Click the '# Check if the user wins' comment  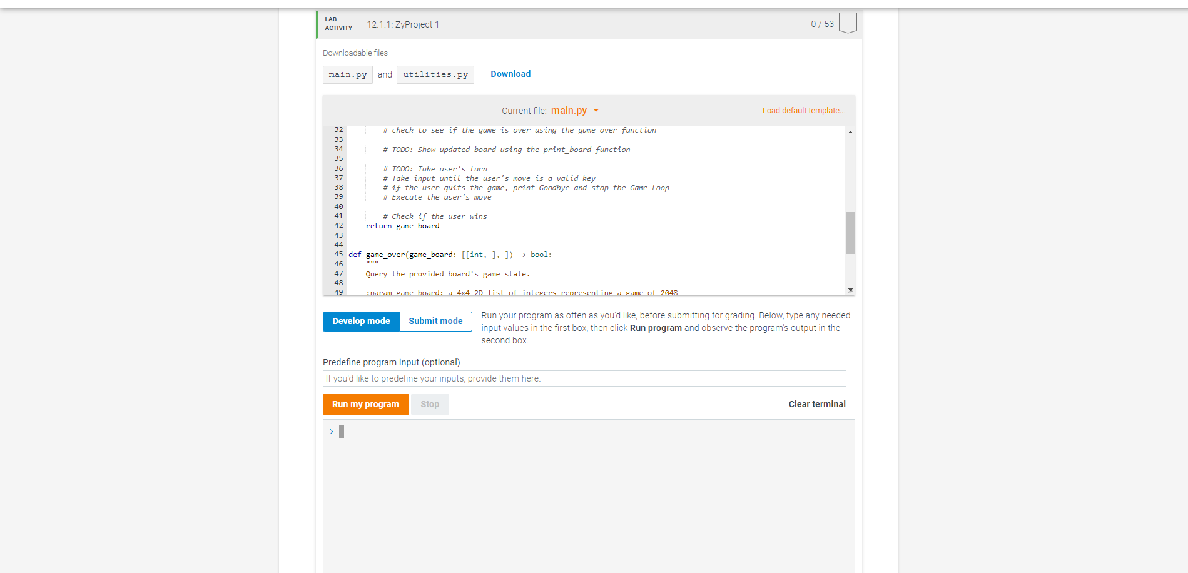435,216
